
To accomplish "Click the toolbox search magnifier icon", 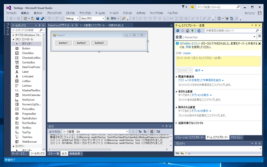I will click(41, 30).
